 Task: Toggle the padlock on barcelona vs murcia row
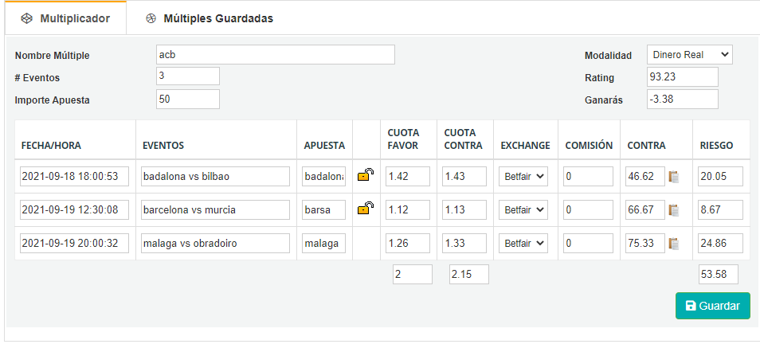366,209
